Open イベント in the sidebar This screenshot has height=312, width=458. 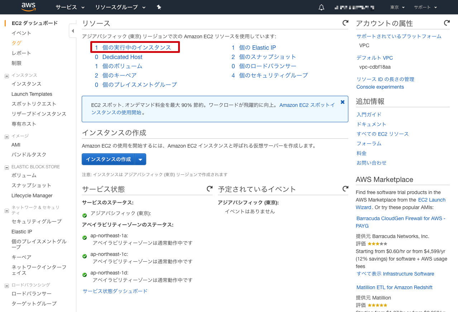(x=21, y=33)
